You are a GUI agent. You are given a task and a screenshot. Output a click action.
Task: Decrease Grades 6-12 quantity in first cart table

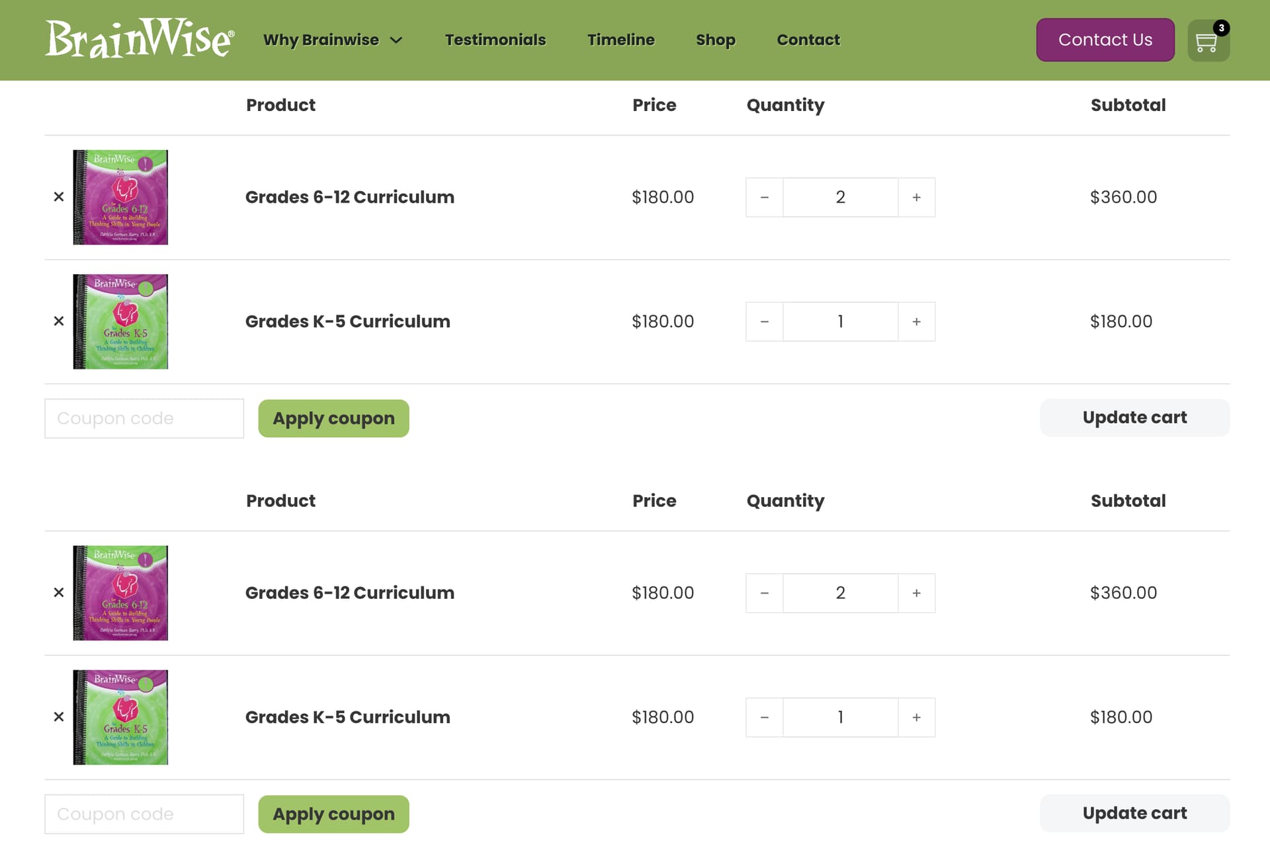[x=765, y=197]
